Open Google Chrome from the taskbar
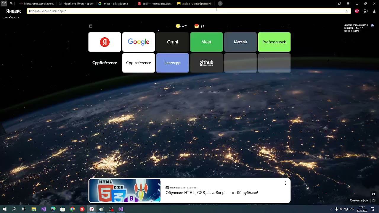 (x=73, y=209)
